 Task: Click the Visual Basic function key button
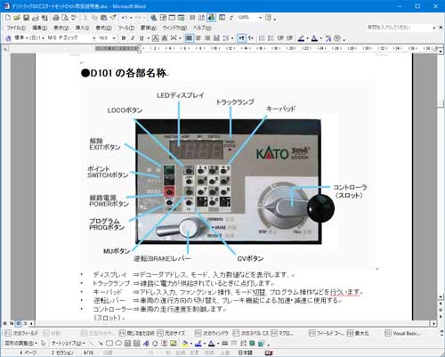(402, 333)
